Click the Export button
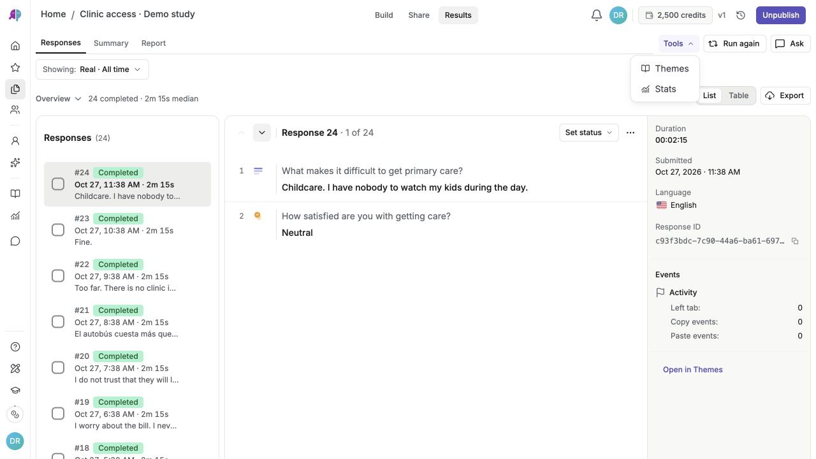 [785, 96]
